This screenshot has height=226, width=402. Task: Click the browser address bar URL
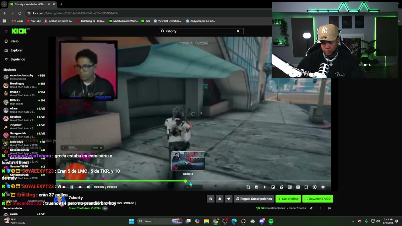coord(76,13)
